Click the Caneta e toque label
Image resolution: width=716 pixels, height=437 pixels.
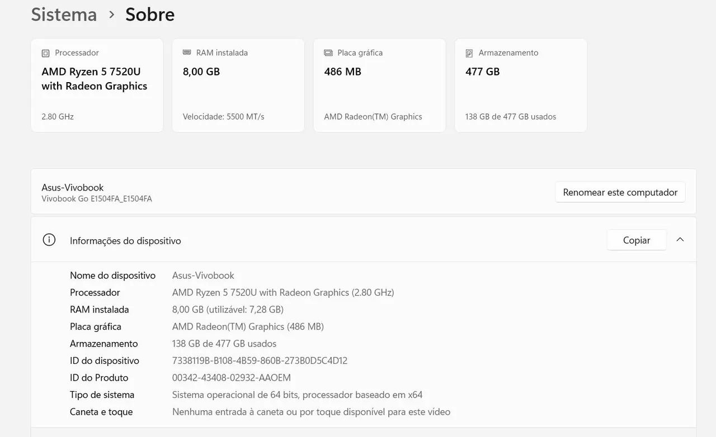(x=101, y=412)
